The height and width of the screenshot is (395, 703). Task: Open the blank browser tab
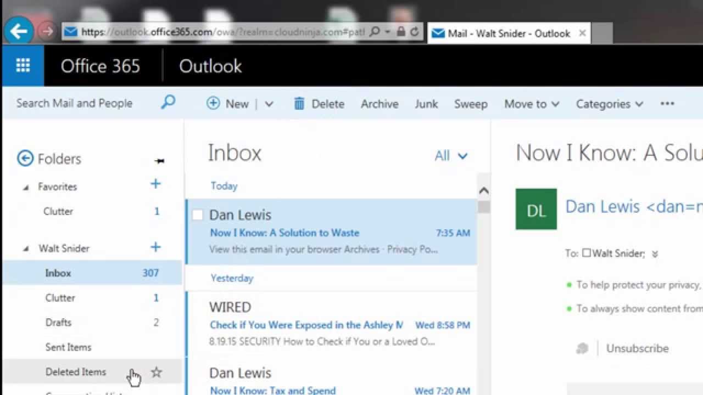[602, 33]
